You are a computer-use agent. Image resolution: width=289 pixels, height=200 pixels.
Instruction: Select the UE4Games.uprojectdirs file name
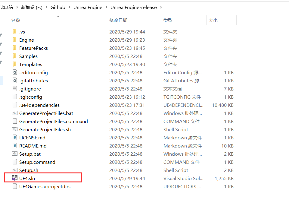(45, 186)
